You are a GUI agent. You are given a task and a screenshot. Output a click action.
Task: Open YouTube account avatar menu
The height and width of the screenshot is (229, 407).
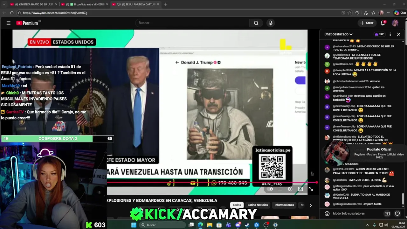[395, 23]
